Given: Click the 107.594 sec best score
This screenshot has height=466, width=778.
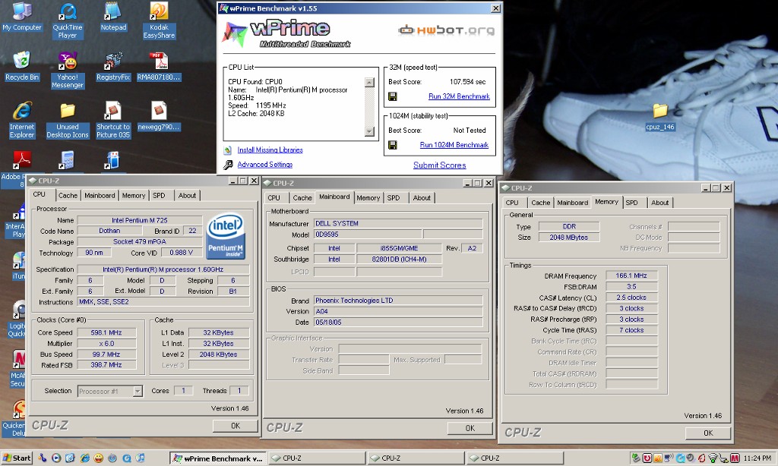Looking at the screenshot, I should [467, 82].
